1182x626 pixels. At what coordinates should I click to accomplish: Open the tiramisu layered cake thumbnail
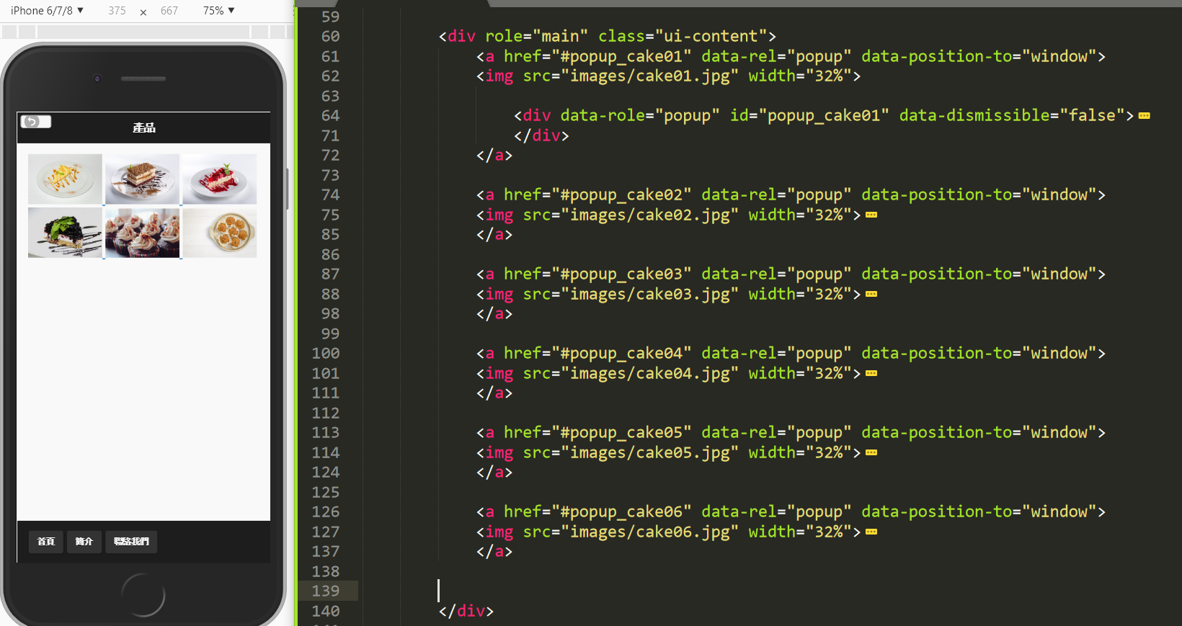coord(142,179)
